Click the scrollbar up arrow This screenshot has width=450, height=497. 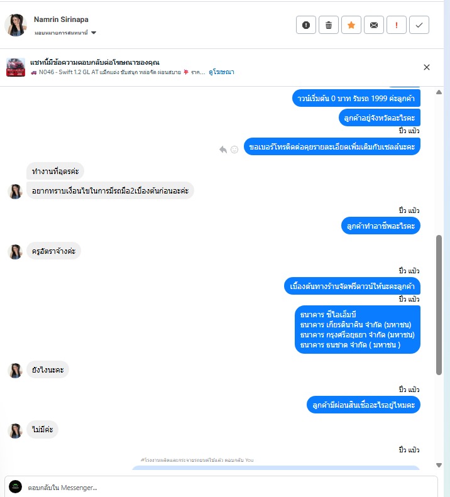tap(439, 92)
